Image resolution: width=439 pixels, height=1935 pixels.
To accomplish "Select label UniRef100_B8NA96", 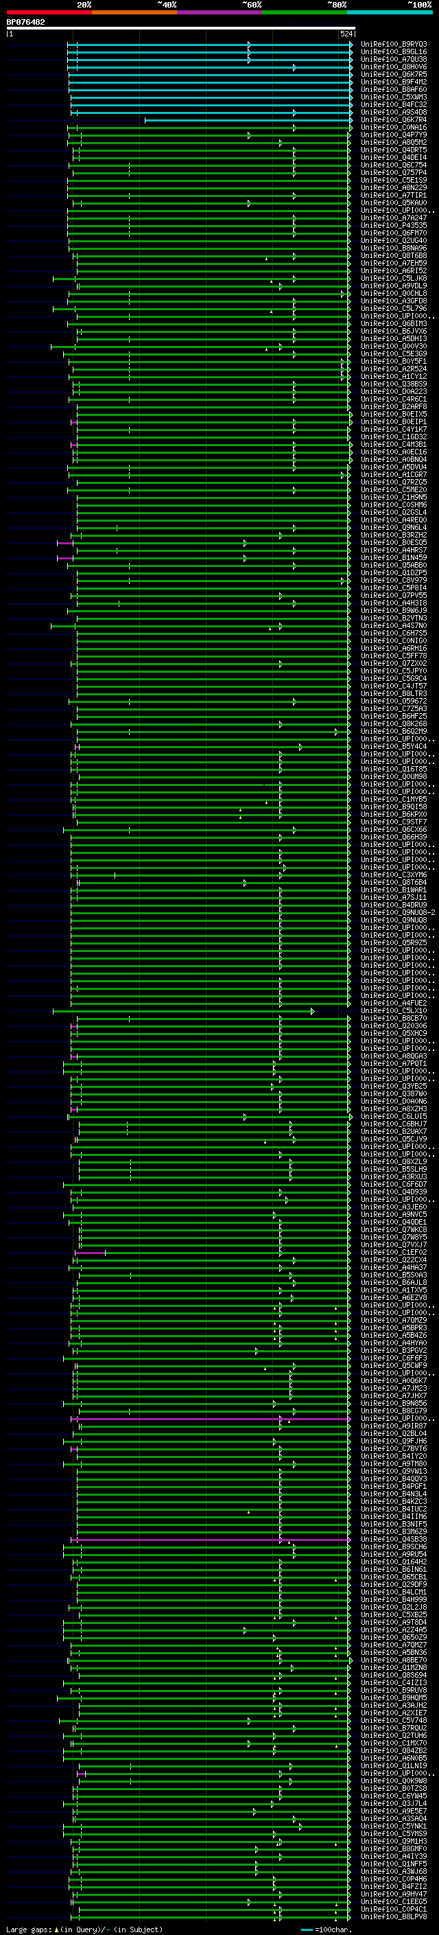I will point(394,248).
